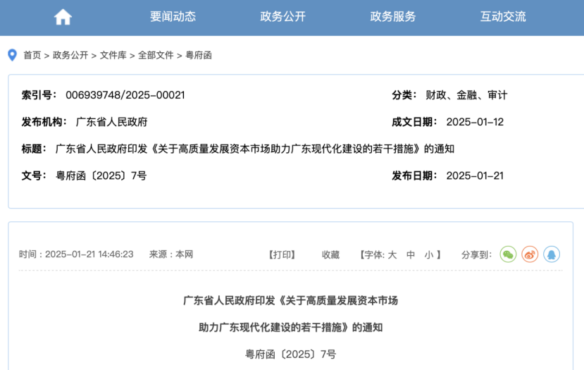Share to Weibo via orange icon
Screen dimensions: 584x370
530,254
